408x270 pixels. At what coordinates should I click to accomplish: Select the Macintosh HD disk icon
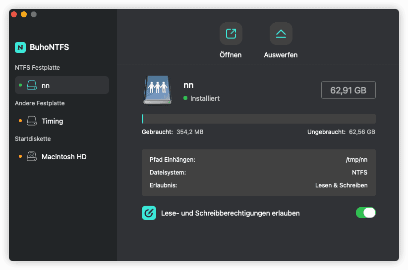pyautogui.click(x=32, y=156)
